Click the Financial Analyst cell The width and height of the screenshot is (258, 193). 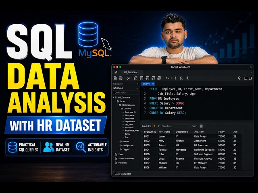tap(203, 159)
